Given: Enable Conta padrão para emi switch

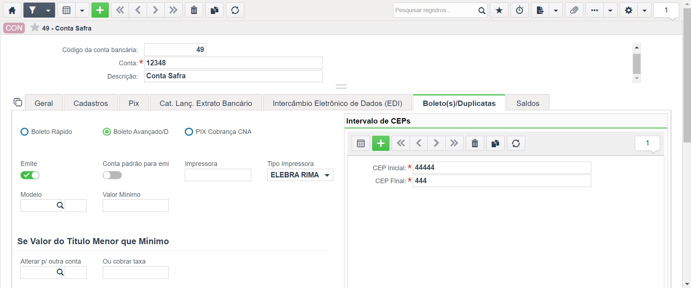Looking at the screenshot, I should click(112, 175).
